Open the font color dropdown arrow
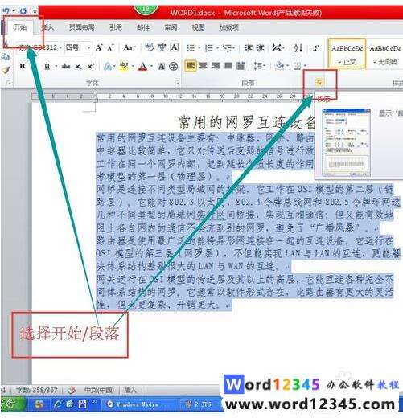403x418 pixels. click(x=152, y=66)
